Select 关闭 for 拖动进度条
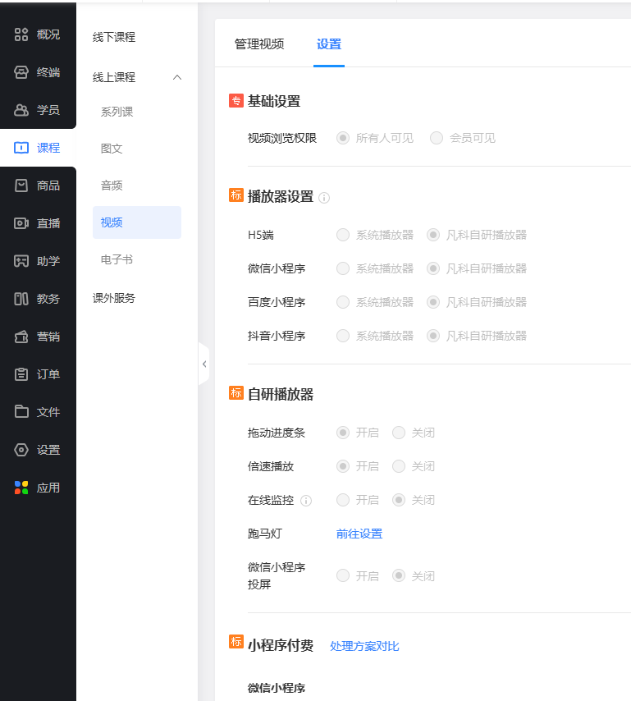The width and height of the screenshot is (631, 701). [399, 433]
